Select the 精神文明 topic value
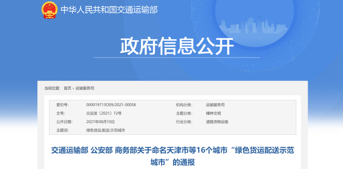This screenshot has width=343, height=169. tap(213, 113)
